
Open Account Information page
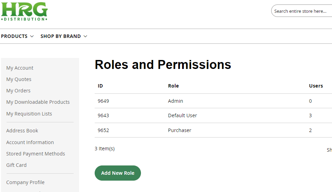click(30, 142)
